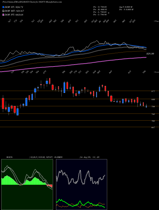Click the 'Pre L: 780.05' value
159x210 pixels.
coord(100,12)
